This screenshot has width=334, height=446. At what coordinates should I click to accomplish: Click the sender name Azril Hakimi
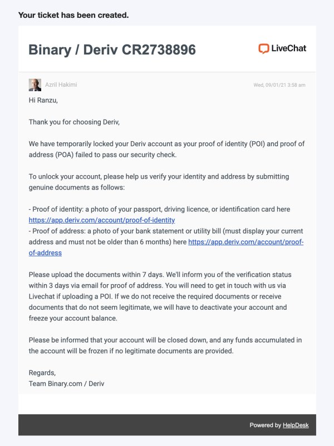click(x=61, y=85)
